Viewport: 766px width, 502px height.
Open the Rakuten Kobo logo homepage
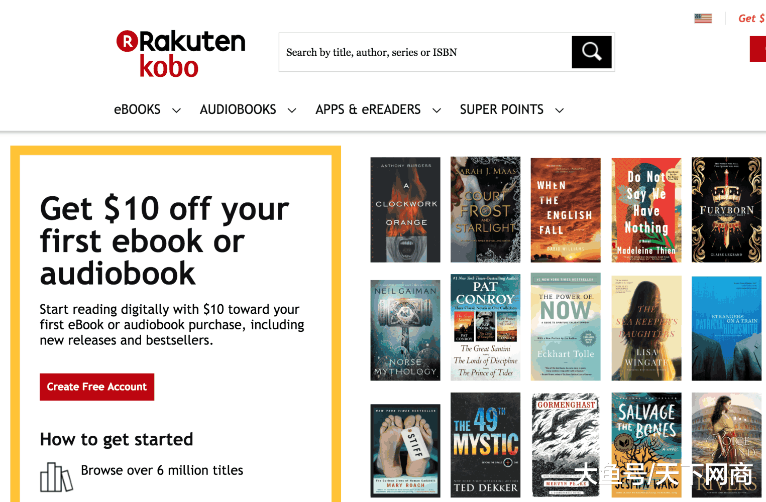[x=181, y=54]
